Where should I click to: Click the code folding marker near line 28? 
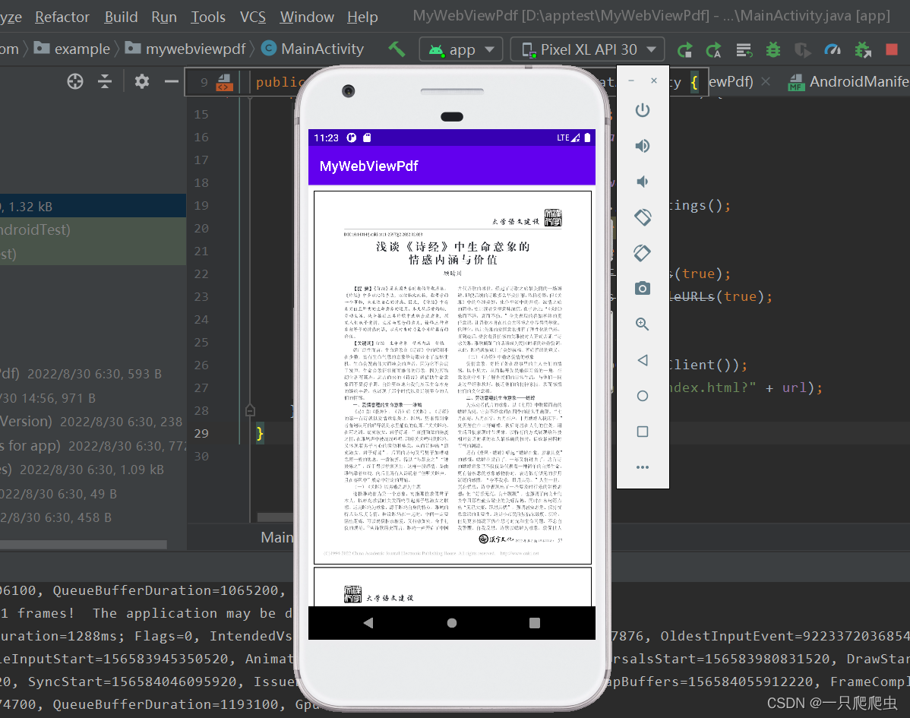pyautogui.click(x=250, y=410)
